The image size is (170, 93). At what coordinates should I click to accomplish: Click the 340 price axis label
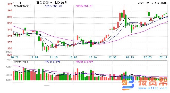pyautogui.click(x=10, y=36)
